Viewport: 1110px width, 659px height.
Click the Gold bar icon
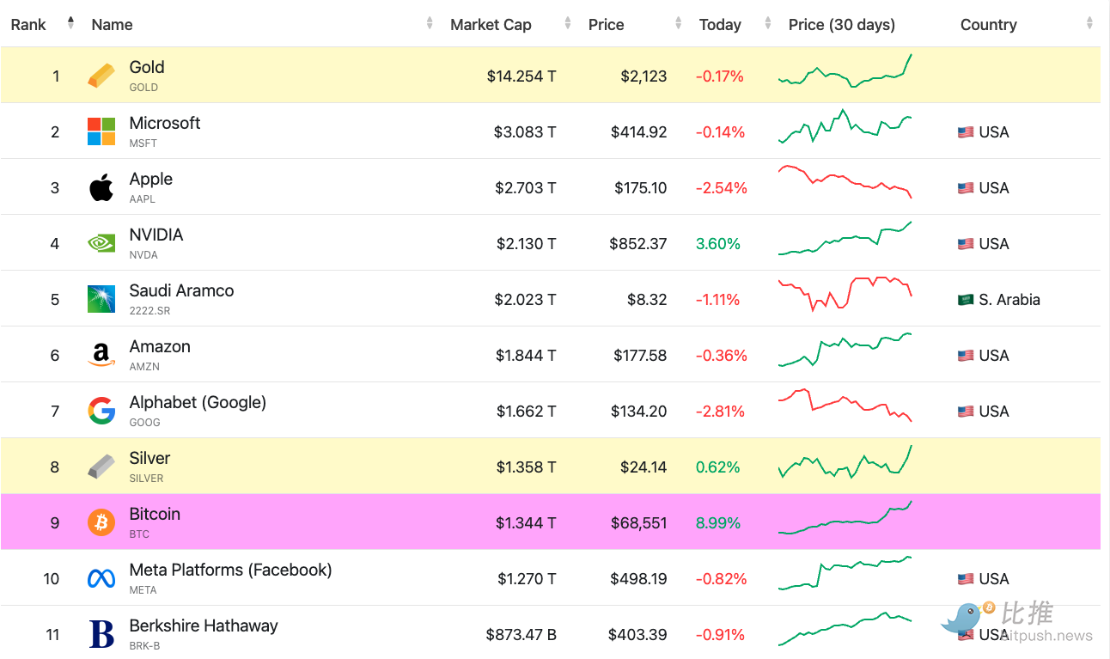(101, 76)
